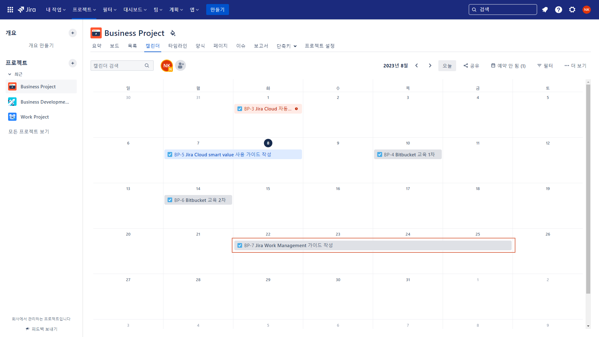Click the Work Project icon in sidebar
599x337 pixels.
point(12,117)
